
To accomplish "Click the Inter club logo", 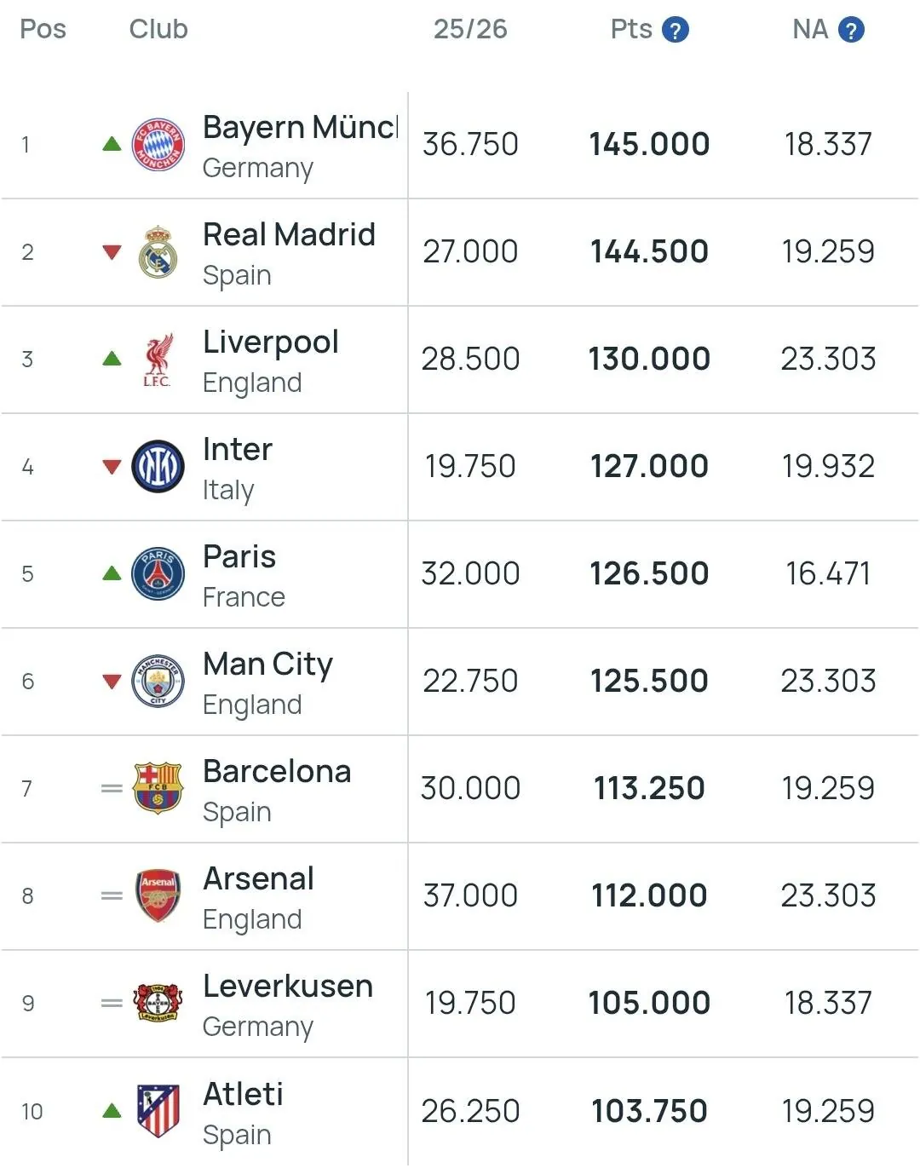I will point(158,467).
